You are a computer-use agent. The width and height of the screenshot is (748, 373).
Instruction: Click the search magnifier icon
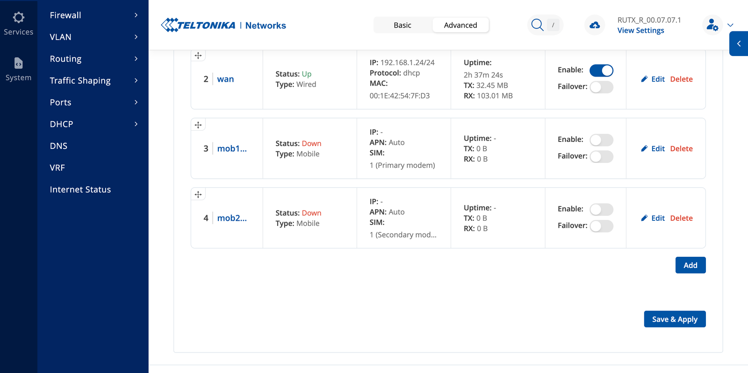click(538, 25)
